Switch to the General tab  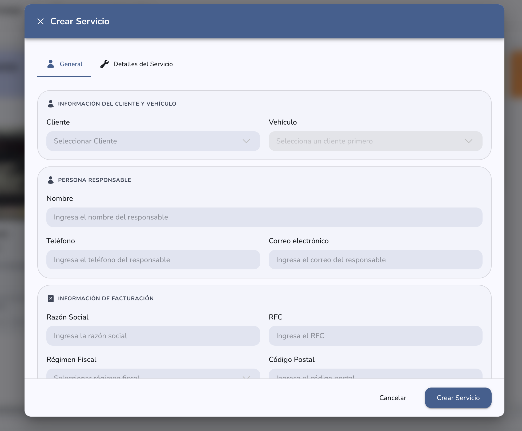[64, 64]
